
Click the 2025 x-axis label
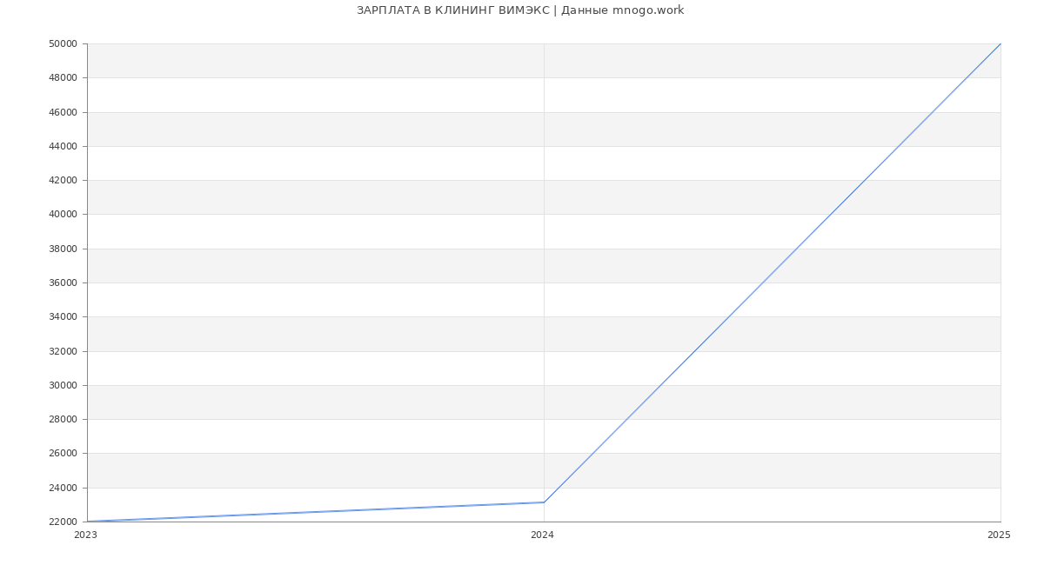coord(999,535)
